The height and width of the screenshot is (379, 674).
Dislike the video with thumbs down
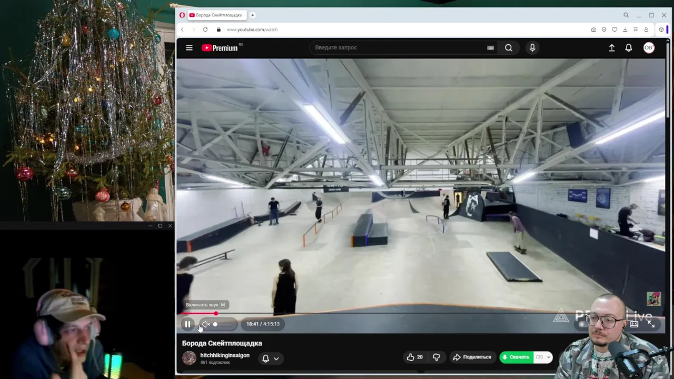pos(437,357)
